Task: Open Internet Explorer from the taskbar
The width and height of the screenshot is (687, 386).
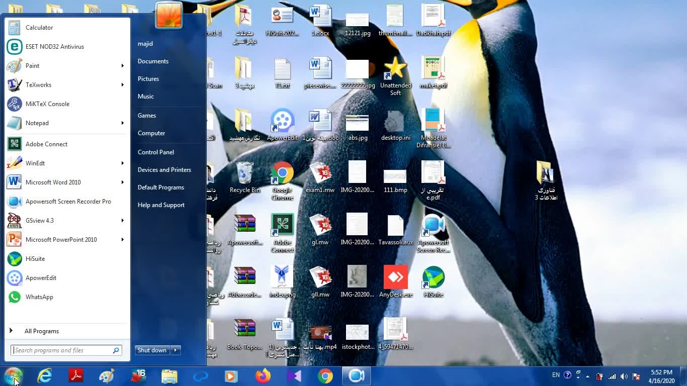Action: [45, 376]
